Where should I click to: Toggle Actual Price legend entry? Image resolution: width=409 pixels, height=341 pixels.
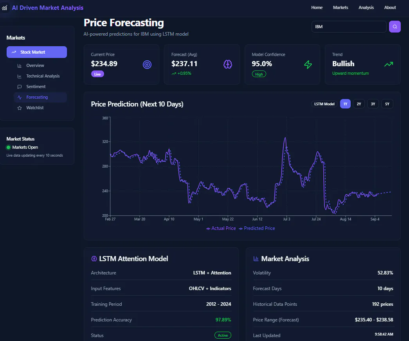(221, 228)
